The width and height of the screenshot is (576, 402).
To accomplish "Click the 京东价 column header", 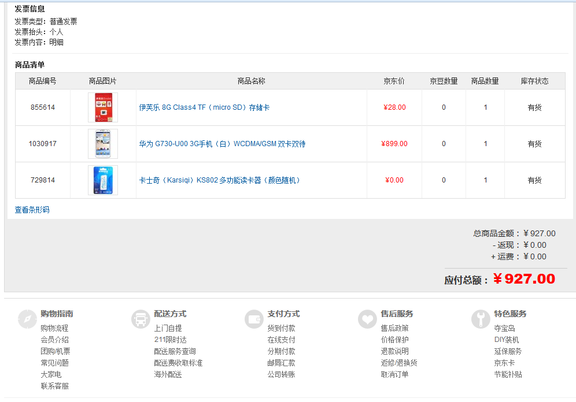I will pos(394,81).
